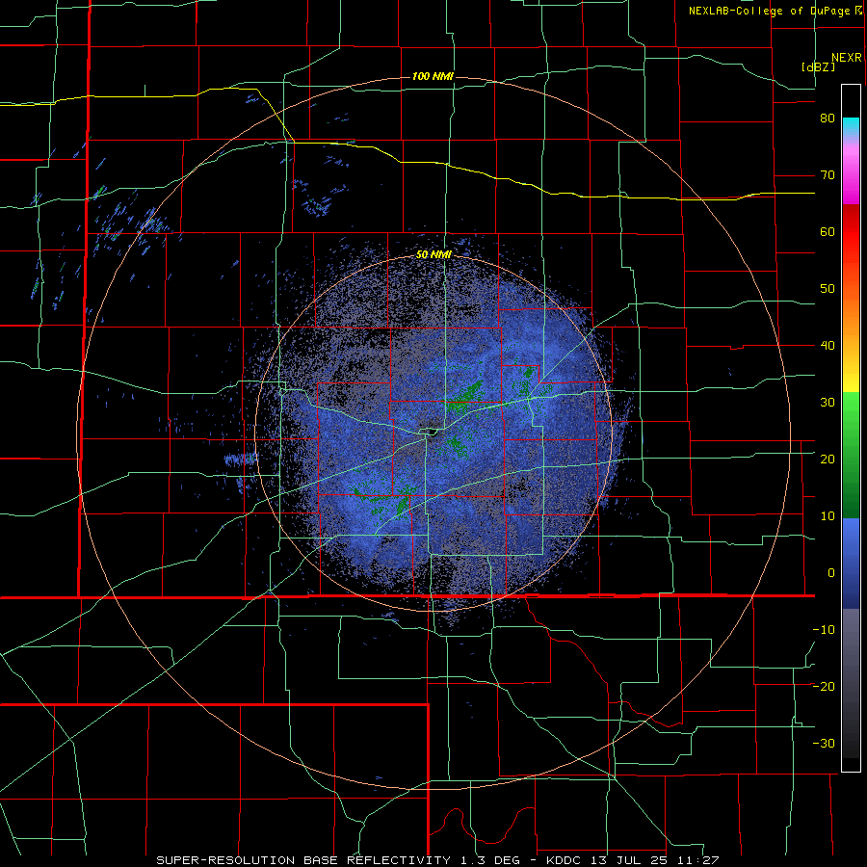Click the 13 JUL 25 date text
Image resolution: width=867 pixels, height=867 pixels.
(x=630, y=860)
